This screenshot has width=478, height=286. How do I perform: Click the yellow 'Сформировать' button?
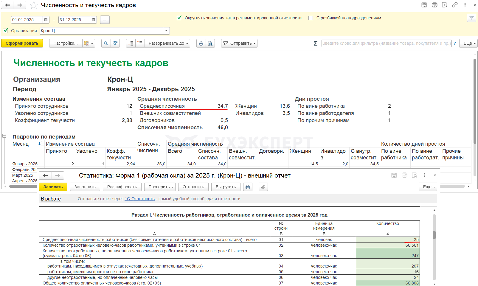pyautogui.click(x=22, y=43)
